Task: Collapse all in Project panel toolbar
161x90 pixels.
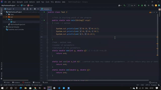Action: [31, 9]
